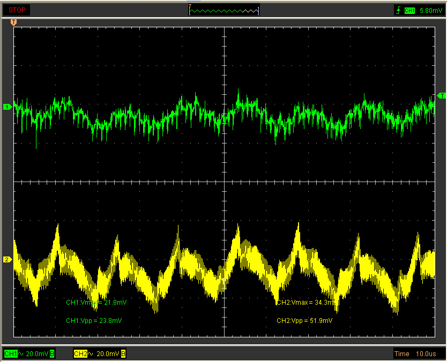Click the CH1 AC coupling symbol
Viewport: 447px width, 362px height.
(21, 354)
